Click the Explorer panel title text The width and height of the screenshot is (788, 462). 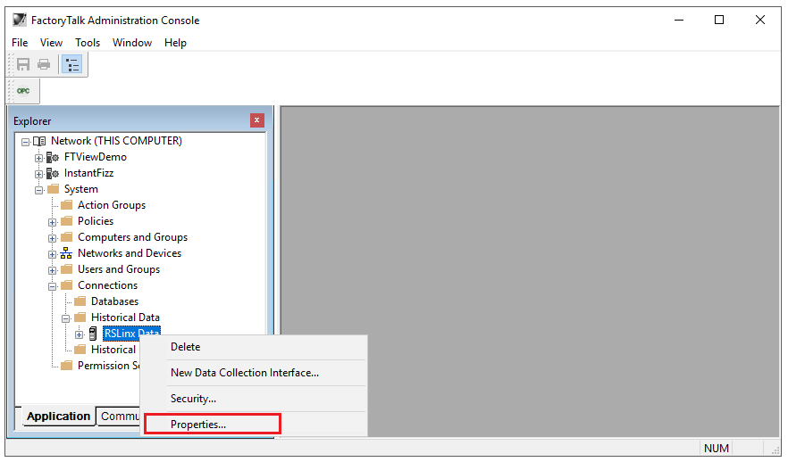coord(32,121)
